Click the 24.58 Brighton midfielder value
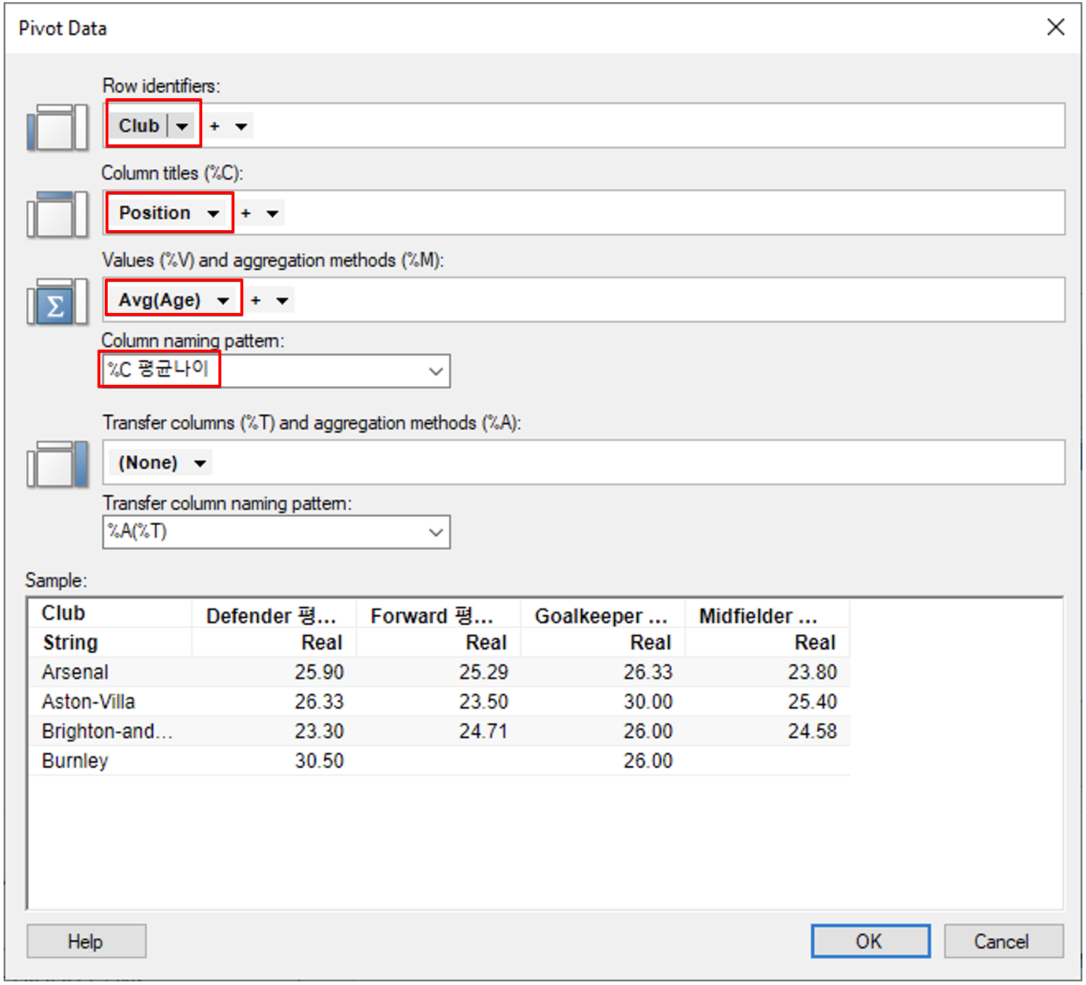This screenshot has height=985, width=1086. click(x=813, y=731)
